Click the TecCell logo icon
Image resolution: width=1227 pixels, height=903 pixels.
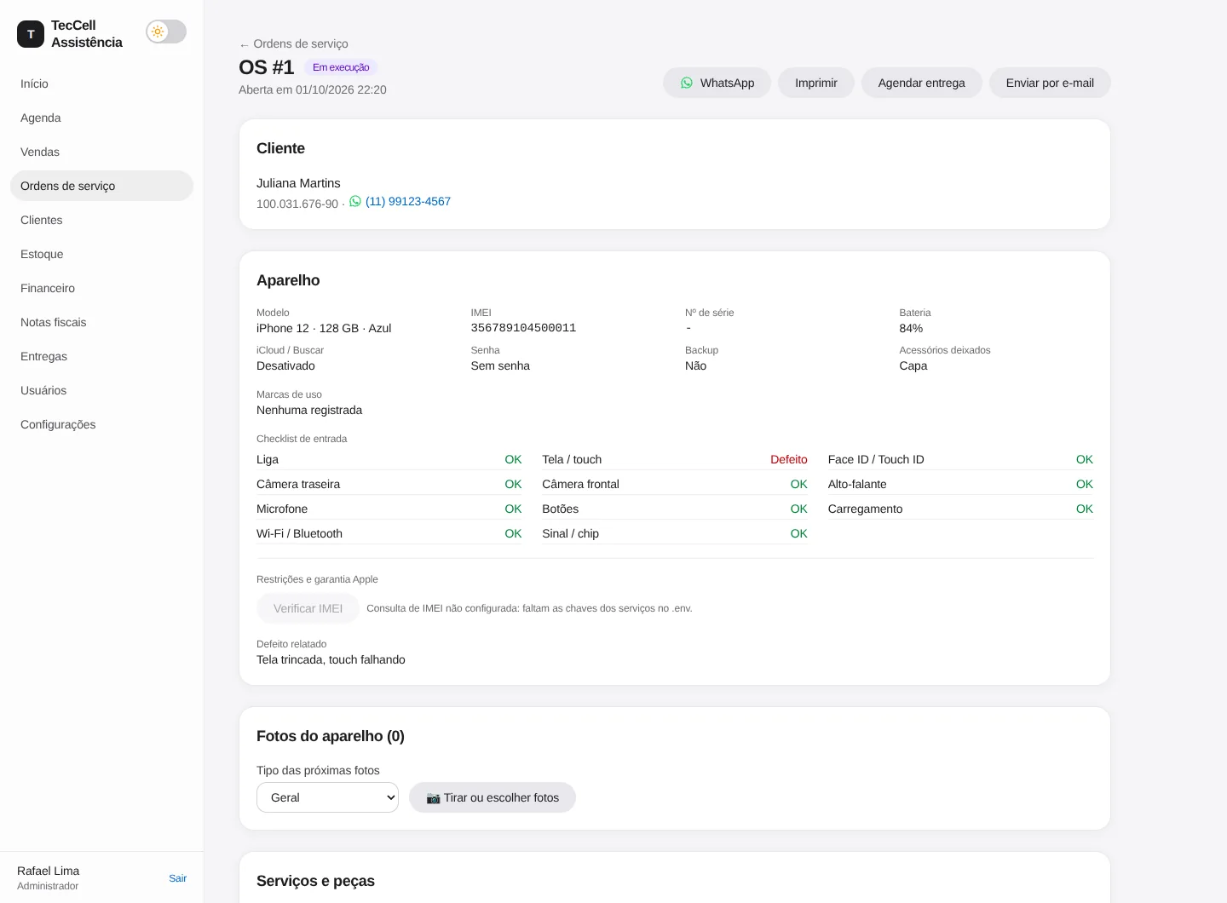[31, 34]
